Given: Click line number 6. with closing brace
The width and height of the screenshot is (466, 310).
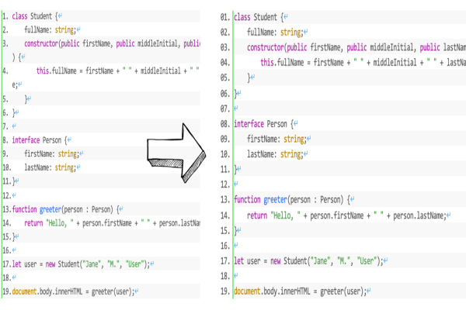Looking at the screenshot, I should (x=5, y=112).
